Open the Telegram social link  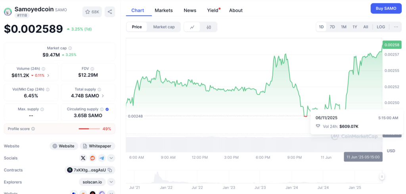click(102, 158)
